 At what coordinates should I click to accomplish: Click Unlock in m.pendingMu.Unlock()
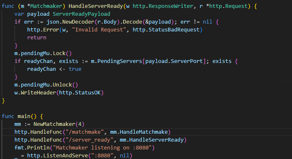[x=62, y=85]
